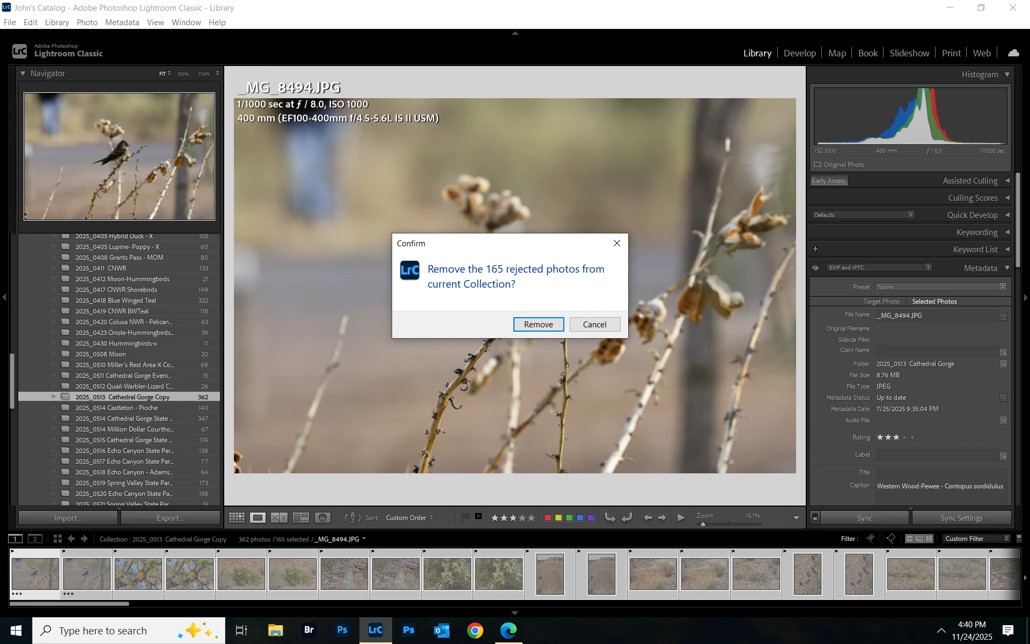Toggle filters on/off switch in filmstrip
Viewport: 1030px width, 644px height.
(x=1019, y=539)
